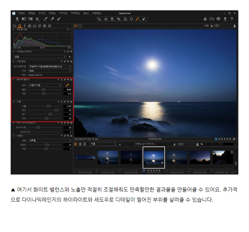This screenshot has width=249, height=232.
Task: Open the Color three-circles tool tab
Action: click(30, 26)
